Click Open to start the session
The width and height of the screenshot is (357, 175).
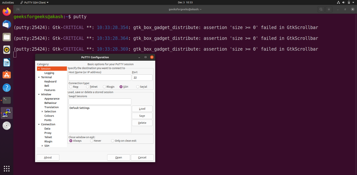point(118,157)
